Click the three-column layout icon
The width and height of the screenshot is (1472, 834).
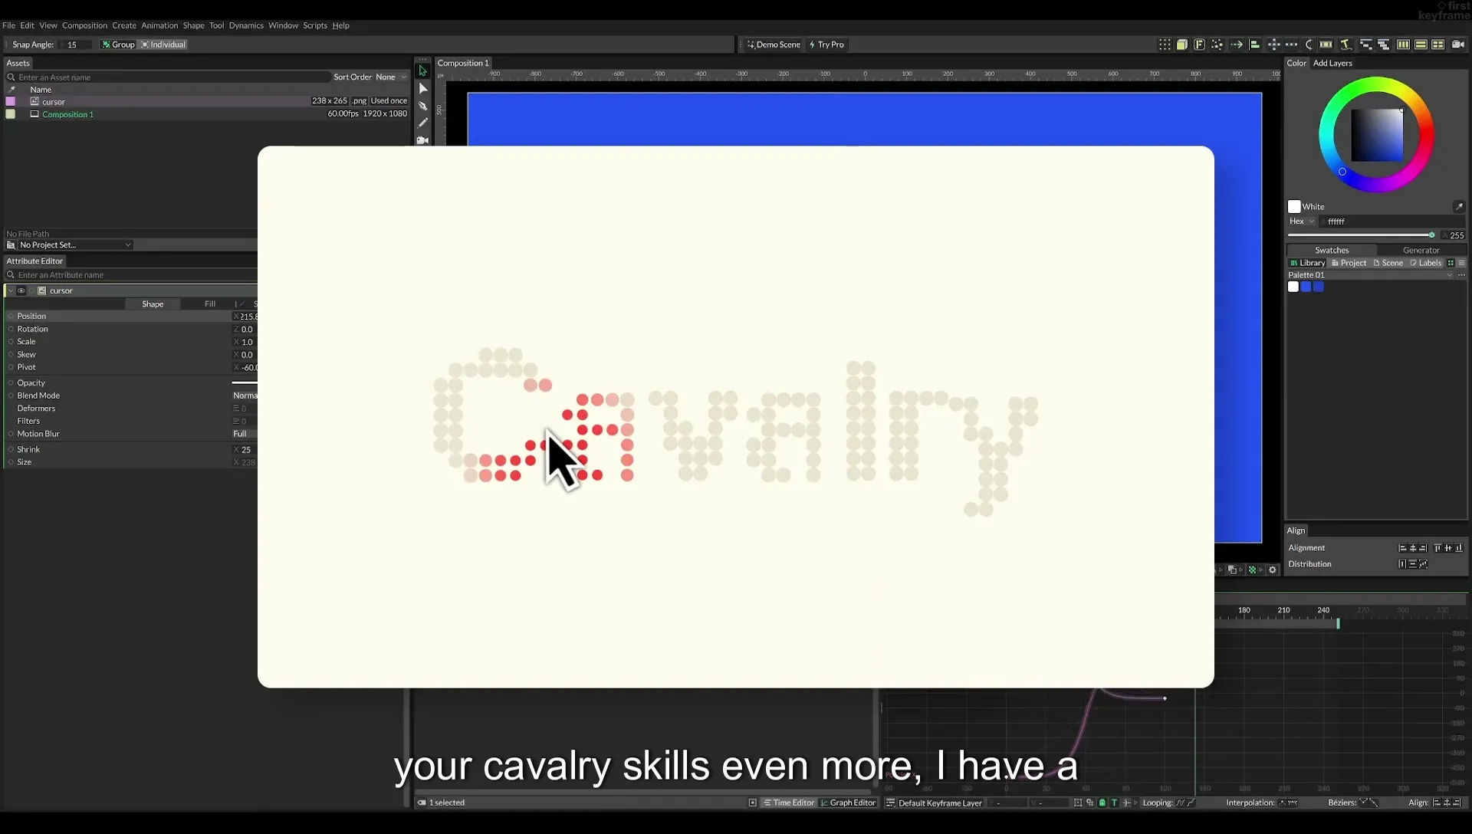click(x=1403, y=44)
